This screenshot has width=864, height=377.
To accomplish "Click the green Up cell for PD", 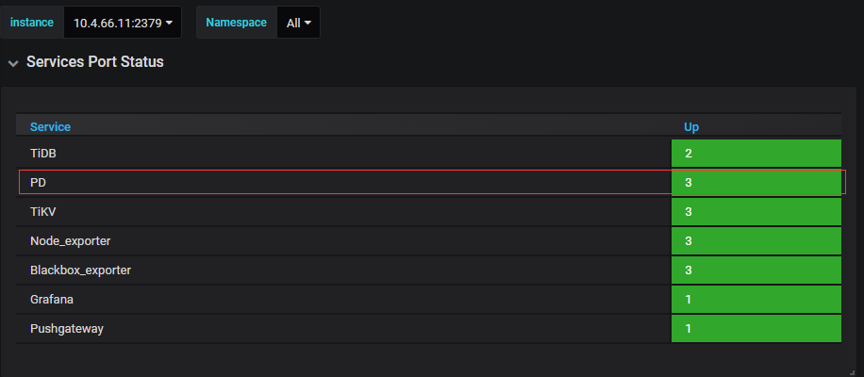I will coord(756,182).
